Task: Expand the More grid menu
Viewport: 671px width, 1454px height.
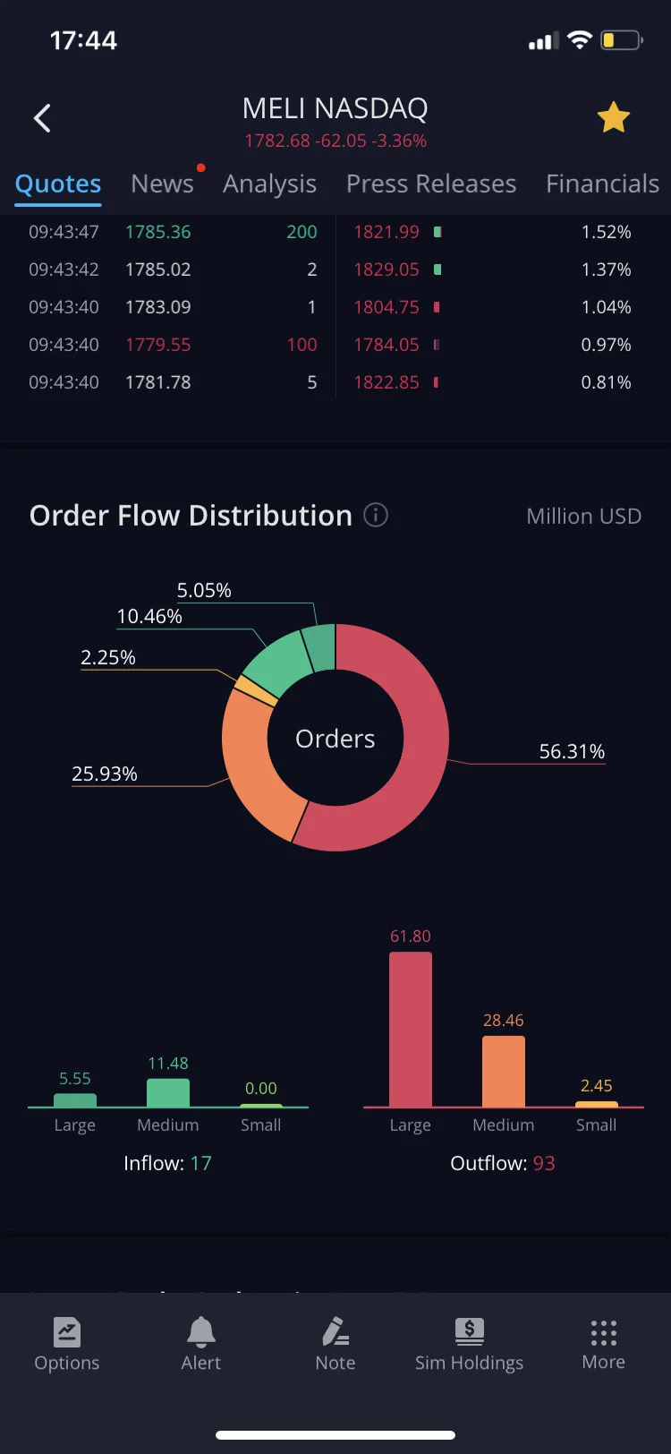Action: 604,1332
